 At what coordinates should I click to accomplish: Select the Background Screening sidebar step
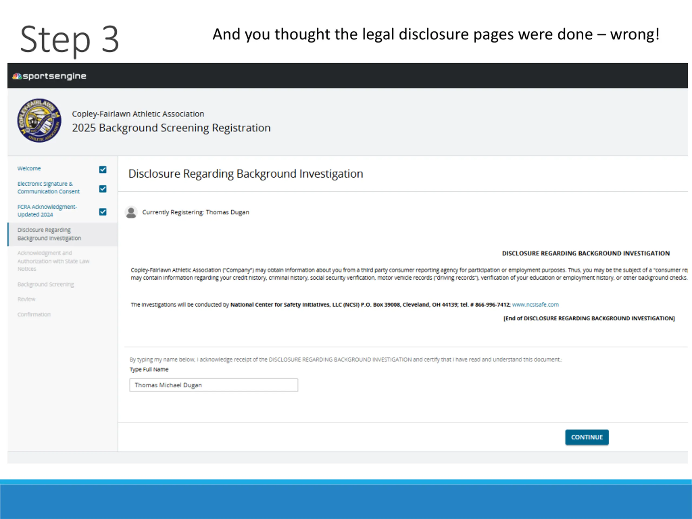pos(46,284)
